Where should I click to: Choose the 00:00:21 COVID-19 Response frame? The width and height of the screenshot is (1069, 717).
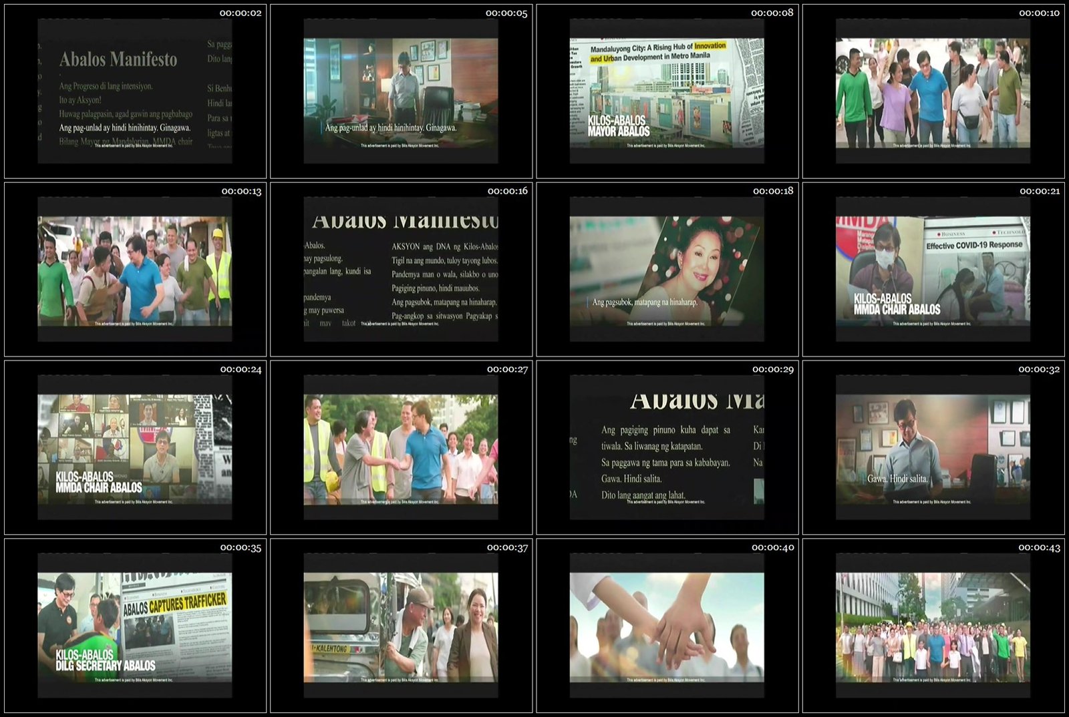(x=933, y=270)
